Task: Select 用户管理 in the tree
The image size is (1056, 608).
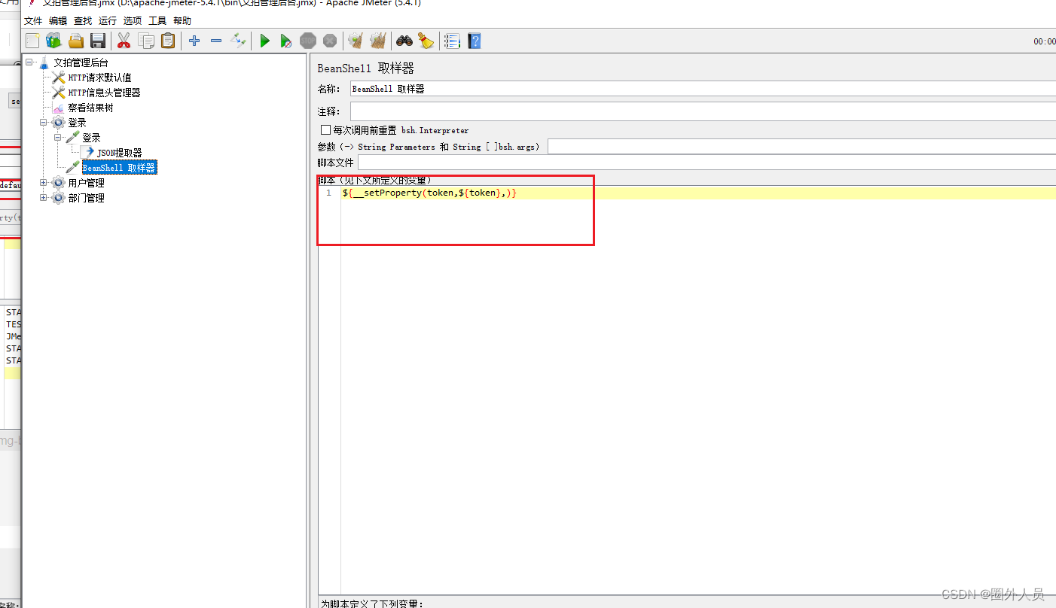Action: tap(86, 183)
